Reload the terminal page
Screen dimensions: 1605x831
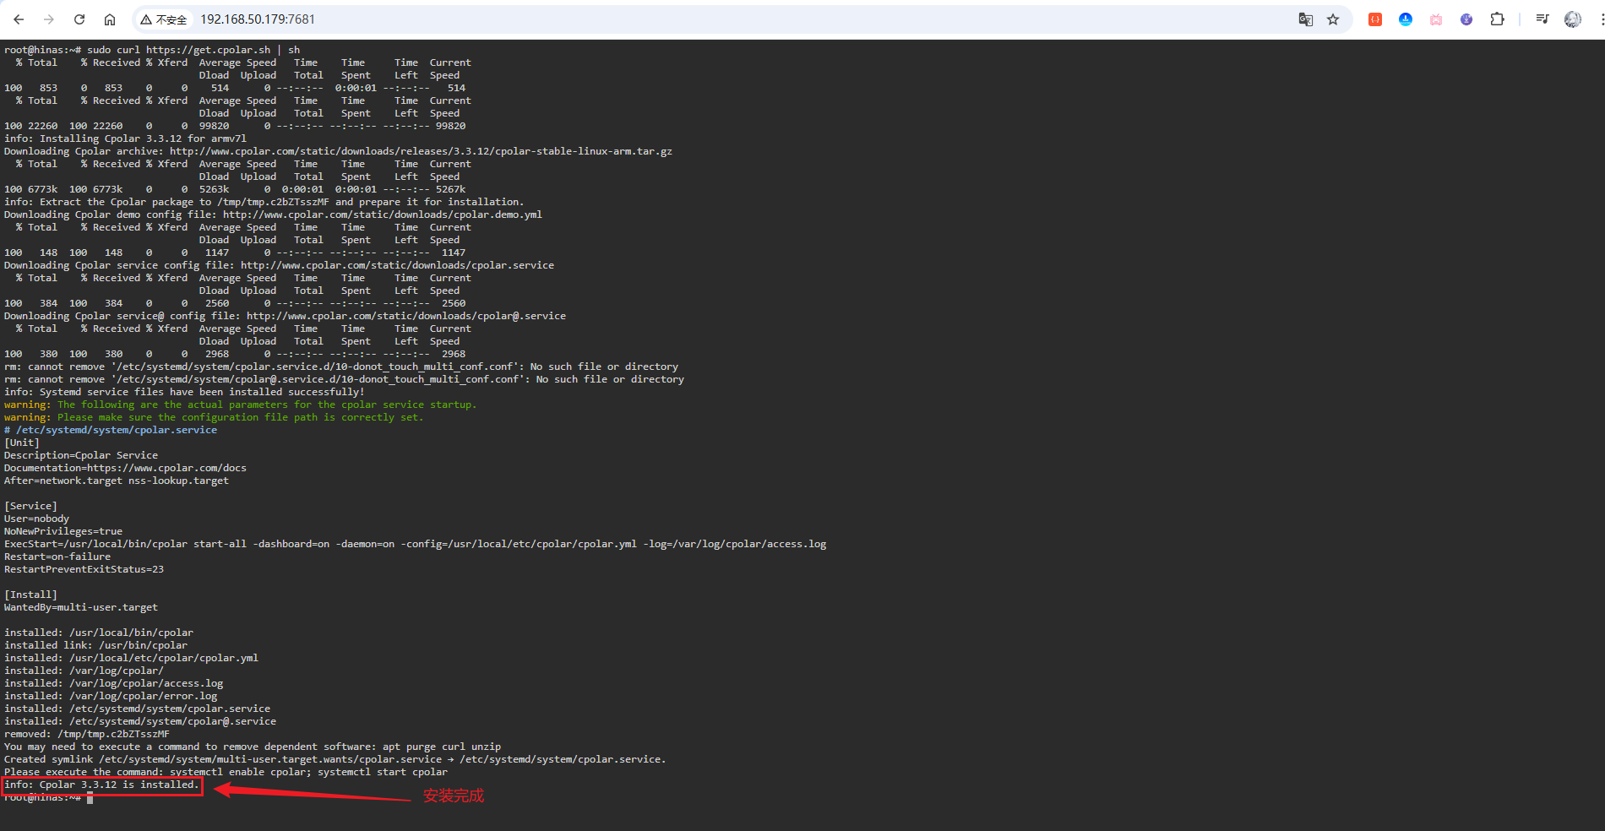tap(79, 19)
